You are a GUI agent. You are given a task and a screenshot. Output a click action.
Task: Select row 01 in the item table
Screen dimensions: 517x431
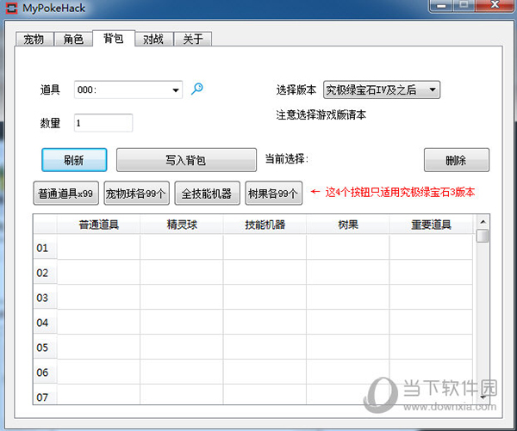(44, 249)
